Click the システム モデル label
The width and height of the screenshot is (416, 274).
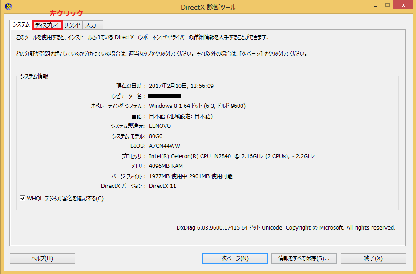pyautogui.click(x=129, y=136)
